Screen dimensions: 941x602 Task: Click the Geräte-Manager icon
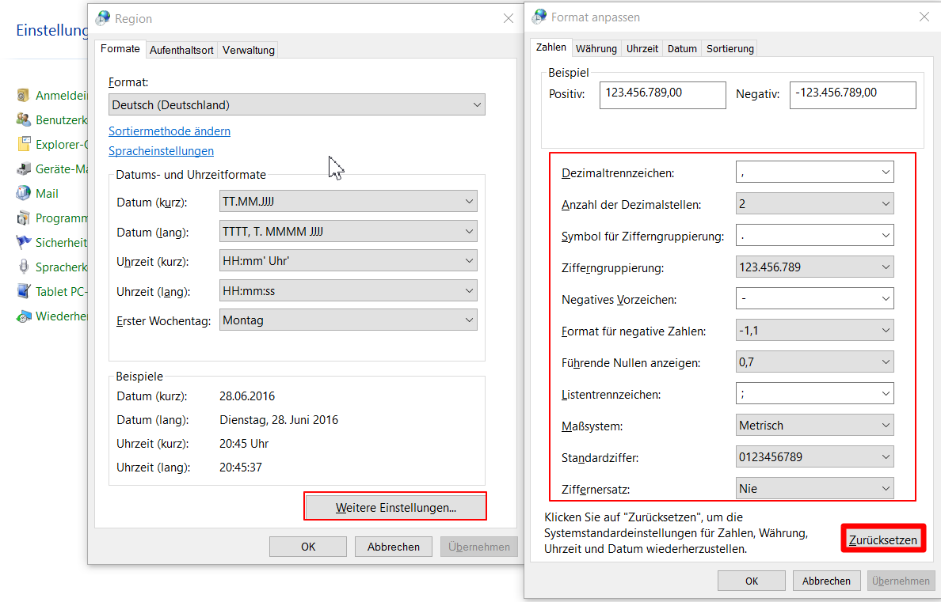point(24,169)
